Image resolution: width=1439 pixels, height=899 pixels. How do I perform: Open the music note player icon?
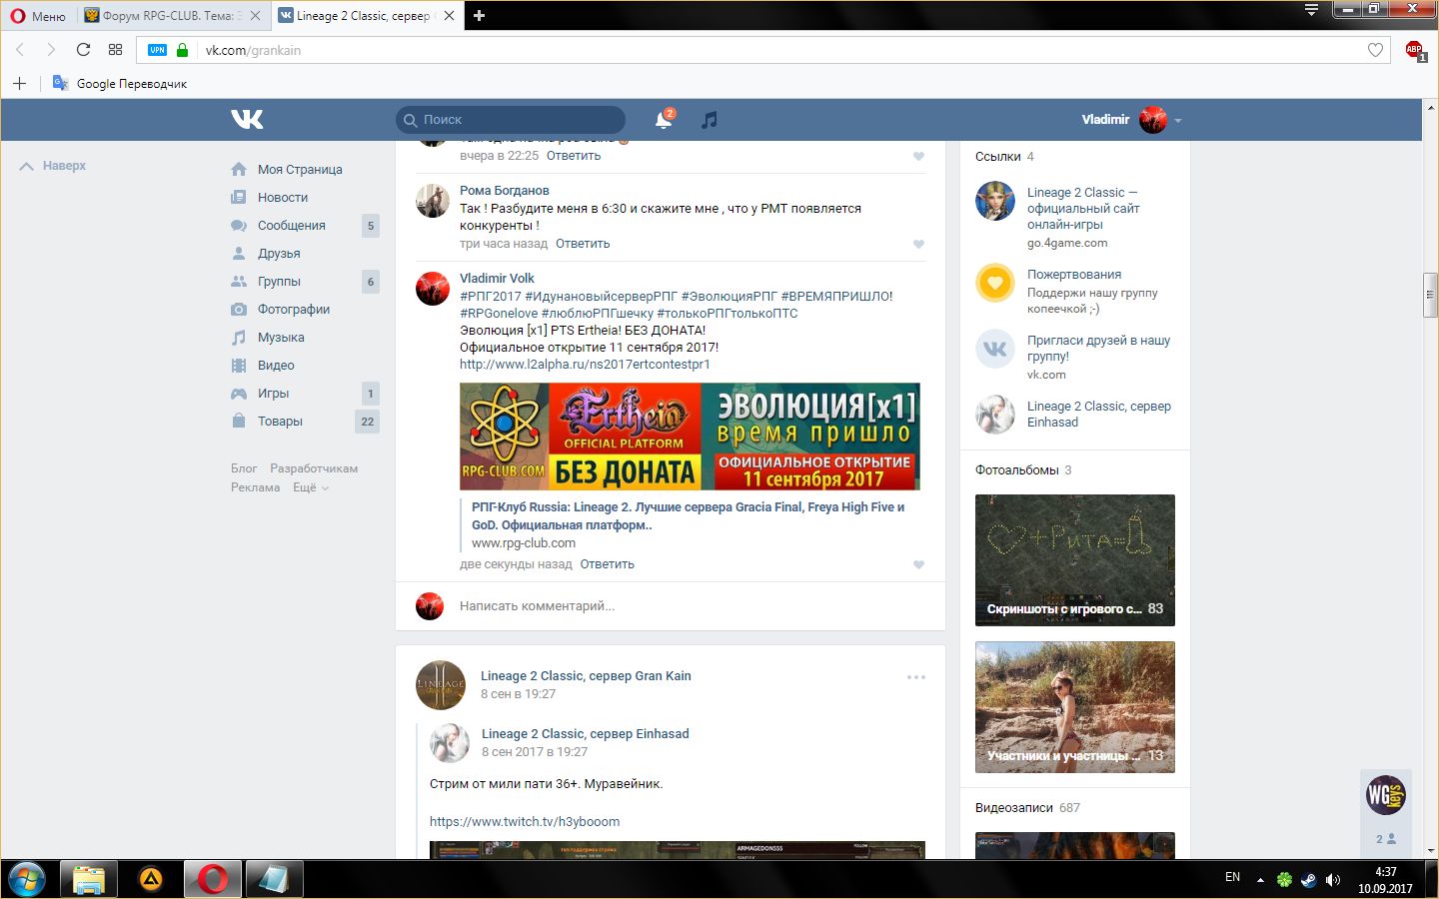(x=710, y=120)
